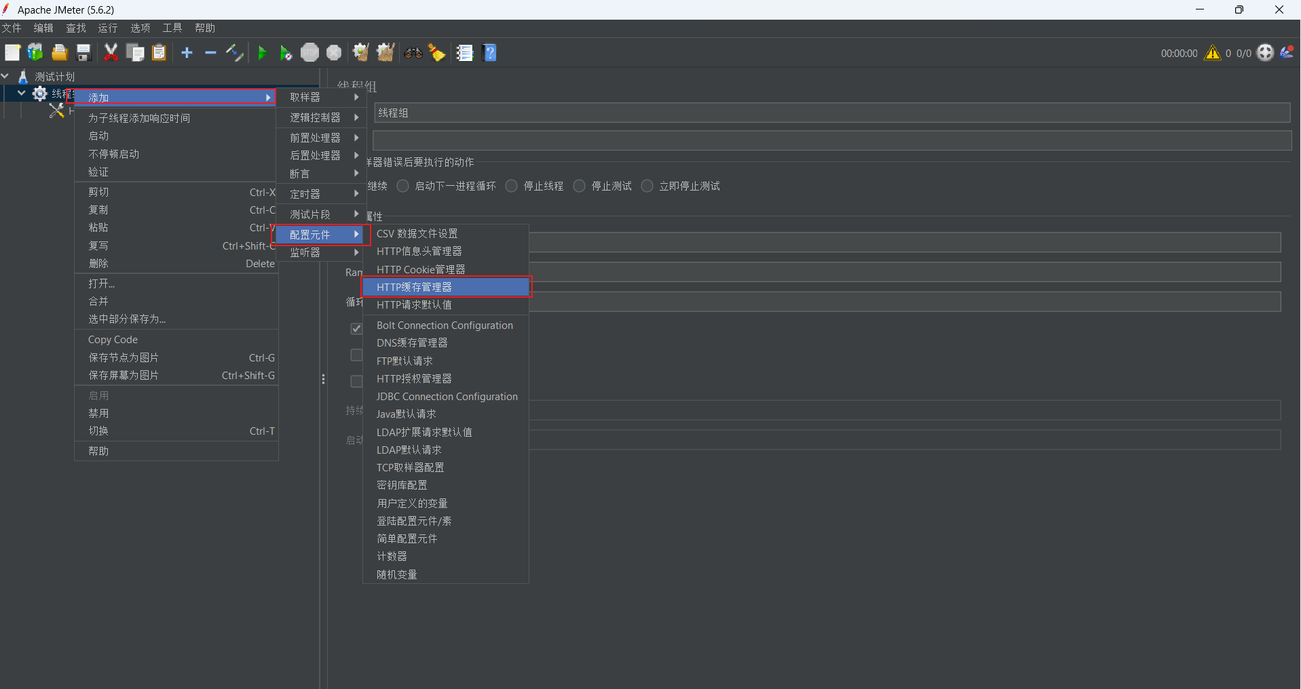This screenshot has height=689, width=1301.
Task: Select the 立即停止测试 radio button
Action: tap(647, 186)
